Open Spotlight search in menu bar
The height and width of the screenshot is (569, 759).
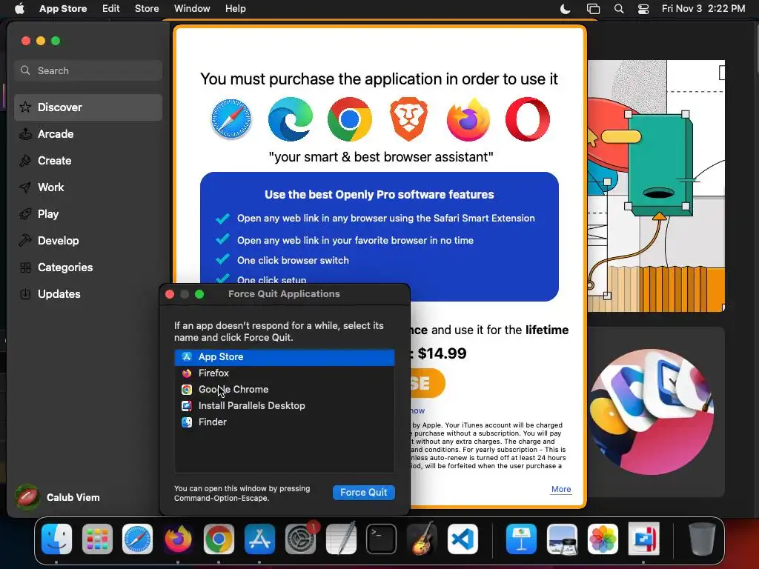click(x=619, y=9)
